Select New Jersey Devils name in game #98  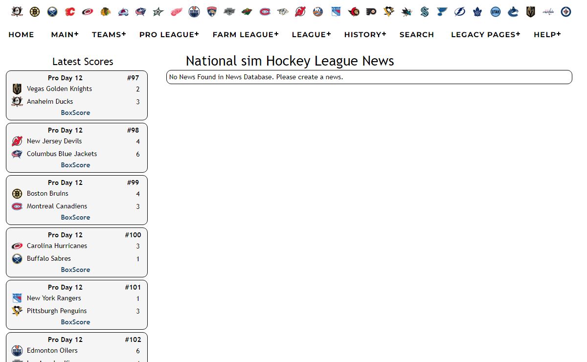click(54, 141)
